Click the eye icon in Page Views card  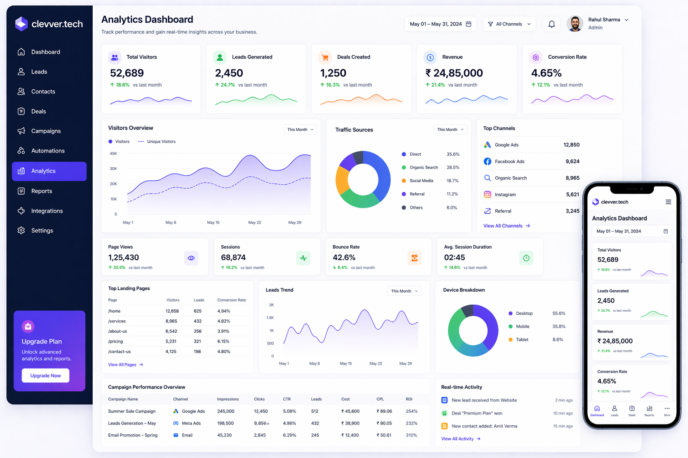pos(191,258)
